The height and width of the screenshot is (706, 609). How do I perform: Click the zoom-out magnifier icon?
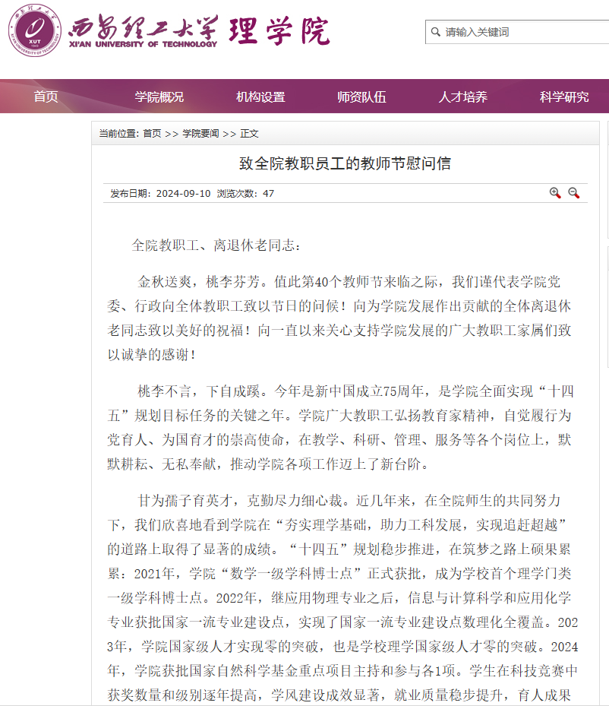pyautogui.click(x=573, y=193)
